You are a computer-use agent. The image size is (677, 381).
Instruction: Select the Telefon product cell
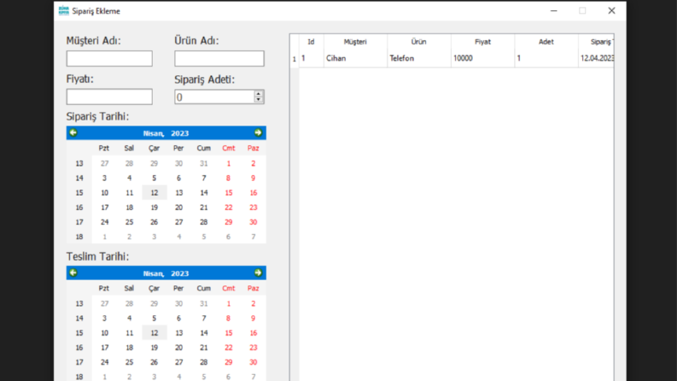[419, 58]
